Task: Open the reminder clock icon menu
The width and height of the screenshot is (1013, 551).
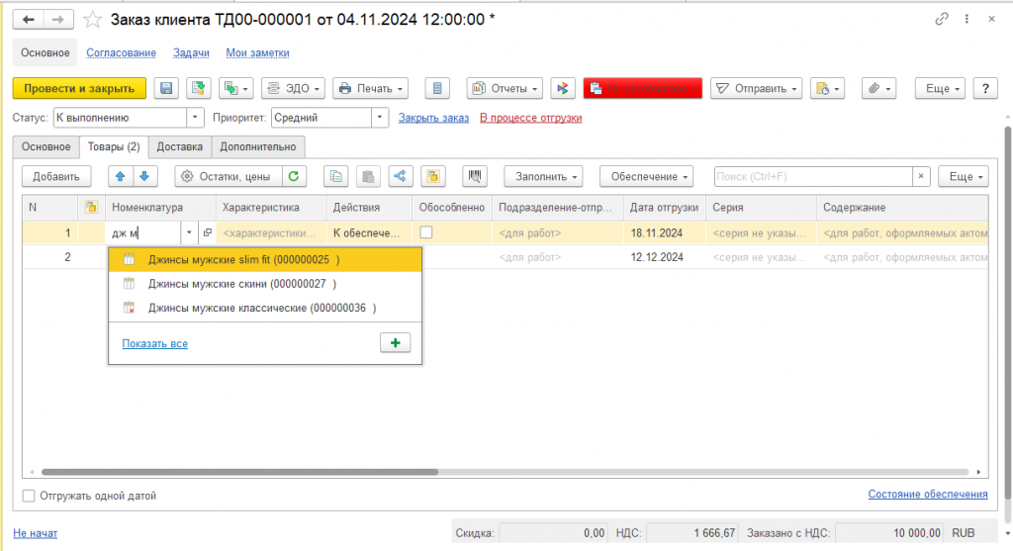Action: (x=827, y=88)
